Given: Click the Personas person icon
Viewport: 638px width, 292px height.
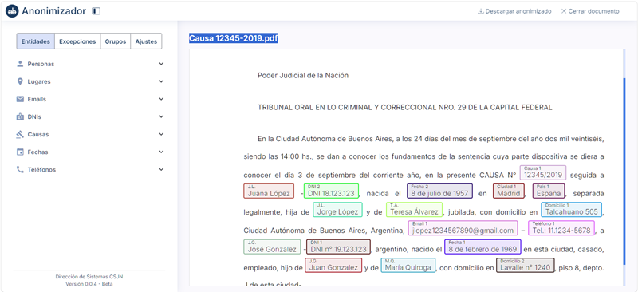Looking at the screenshot, I should pos(20,64).
